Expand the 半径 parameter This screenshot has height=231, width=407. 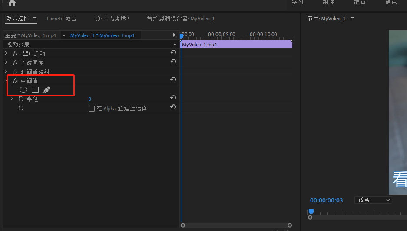(12, 99)
